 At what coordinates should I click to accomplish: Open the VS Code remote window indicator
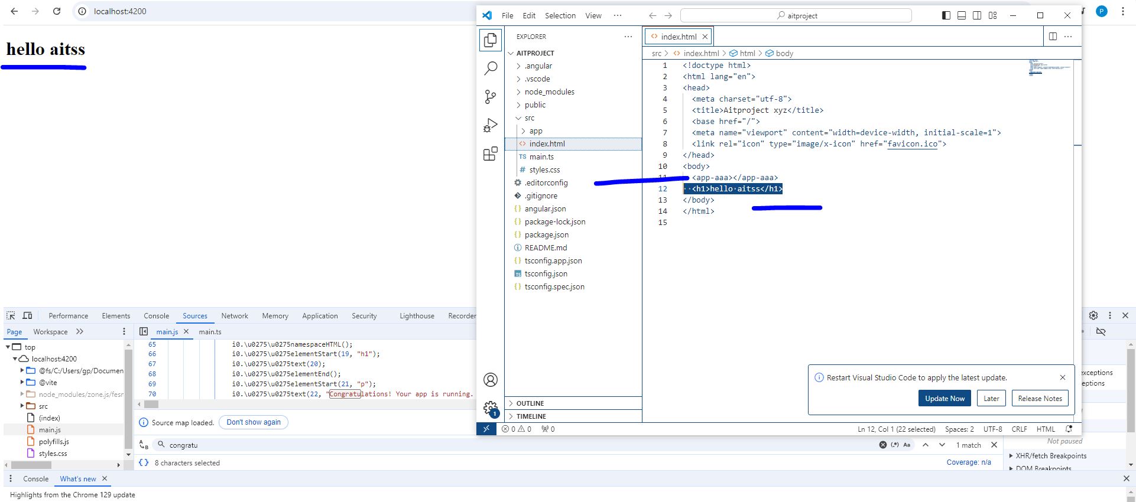click(x=486, y=429)
